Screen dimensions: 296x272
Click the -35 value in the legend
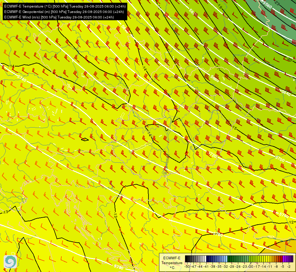(x=219, y=267)
